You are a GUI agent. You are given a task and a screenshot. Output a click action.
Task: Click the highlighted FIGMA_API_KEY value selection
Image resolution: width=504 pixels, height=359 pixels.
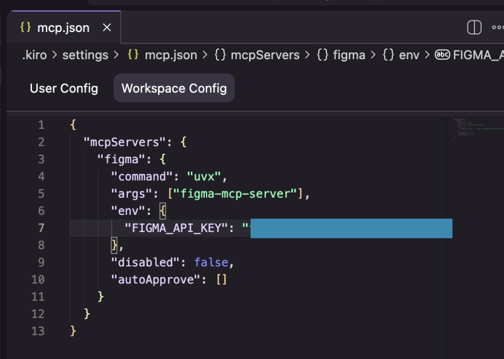351,228
